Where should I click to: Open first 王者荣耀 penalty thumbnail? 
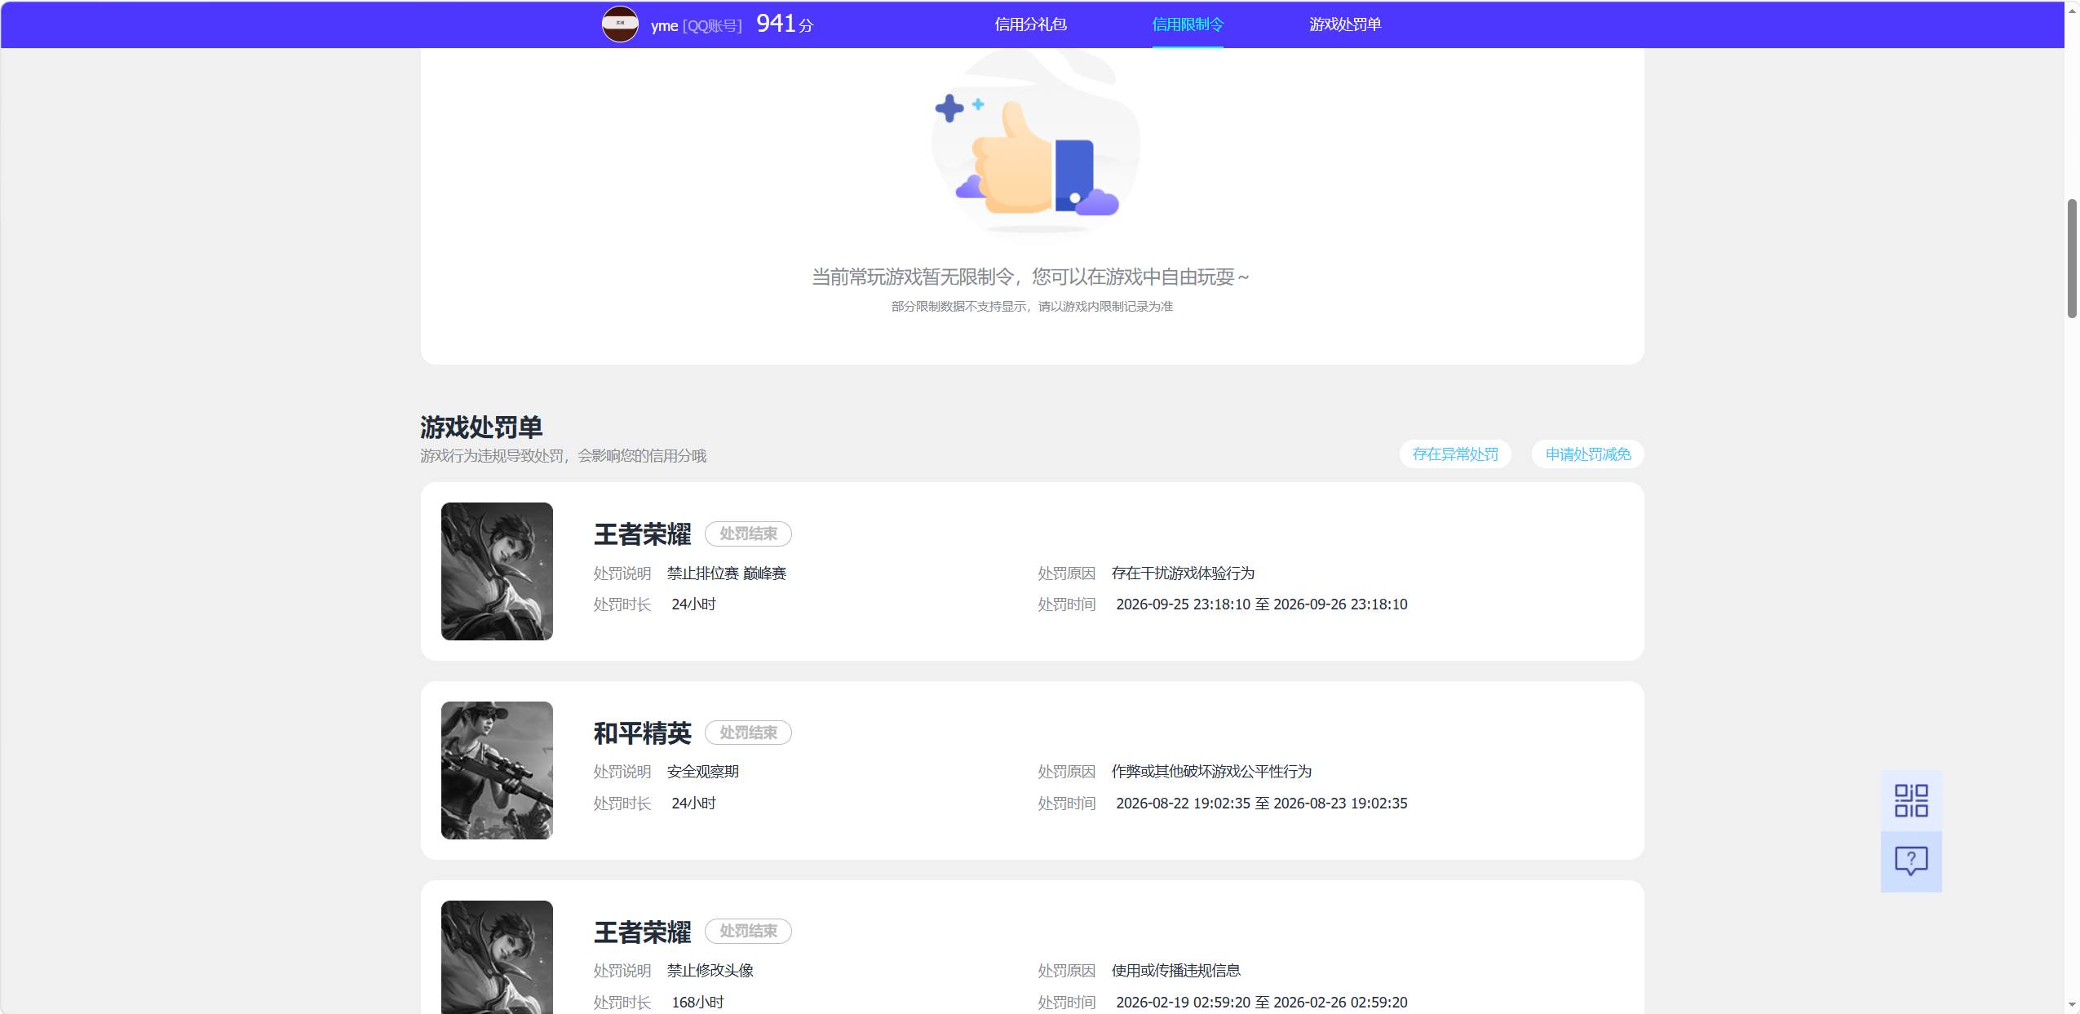click(497, 571)
